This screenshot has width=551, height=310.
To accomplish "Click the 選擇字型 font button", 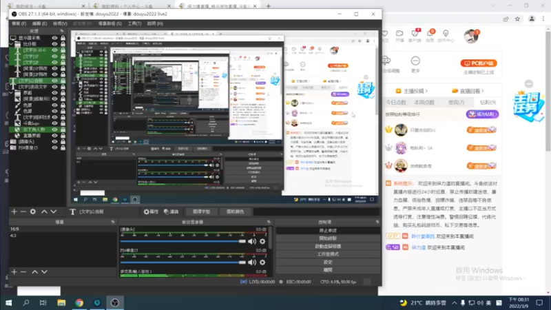I will point(201,211).
